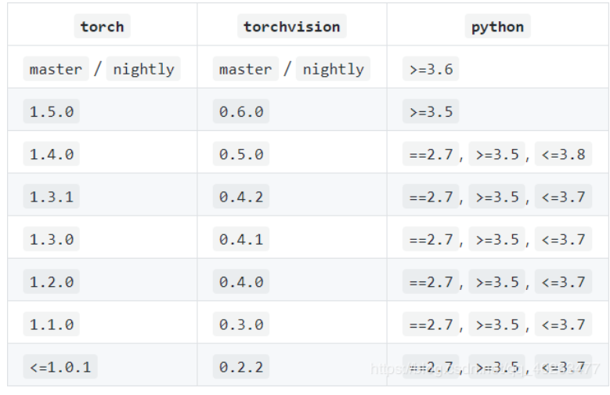The width and height of the screenshot is (610, 395).
Task: Select torchvision version 0.4.0
Action: (x=241, y=281)
